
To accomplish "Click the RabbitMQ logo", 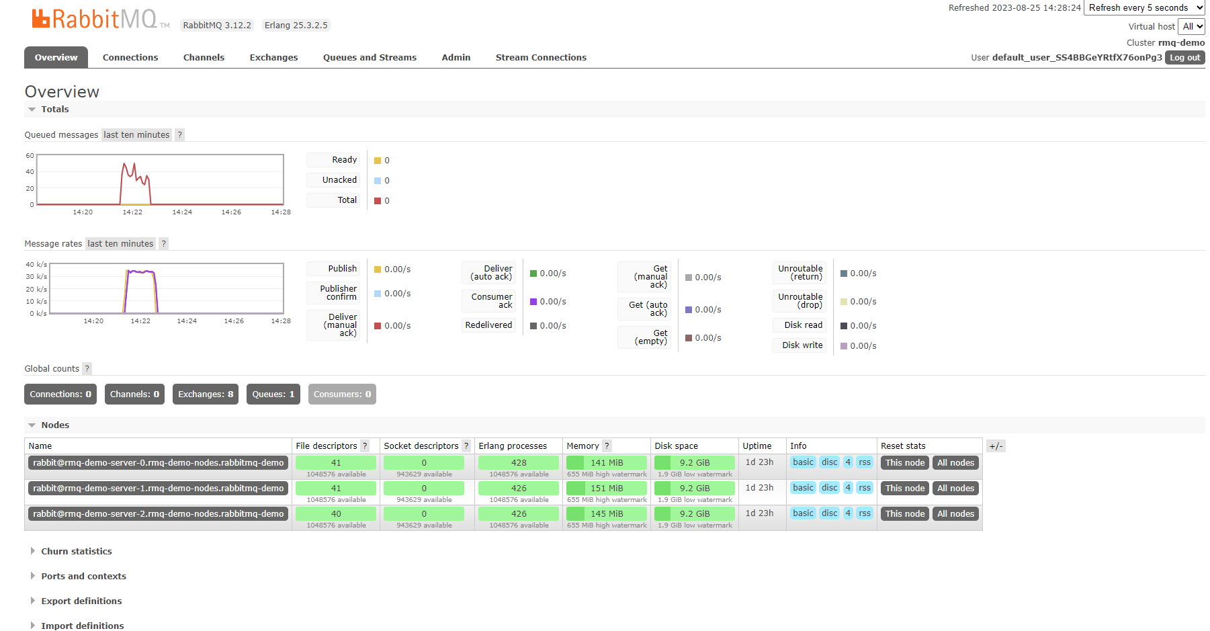I will [100, 19].
